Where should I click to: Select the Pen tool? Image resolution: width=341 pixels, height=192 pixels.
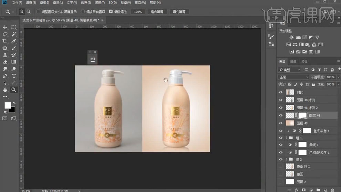tap(5, 76)
